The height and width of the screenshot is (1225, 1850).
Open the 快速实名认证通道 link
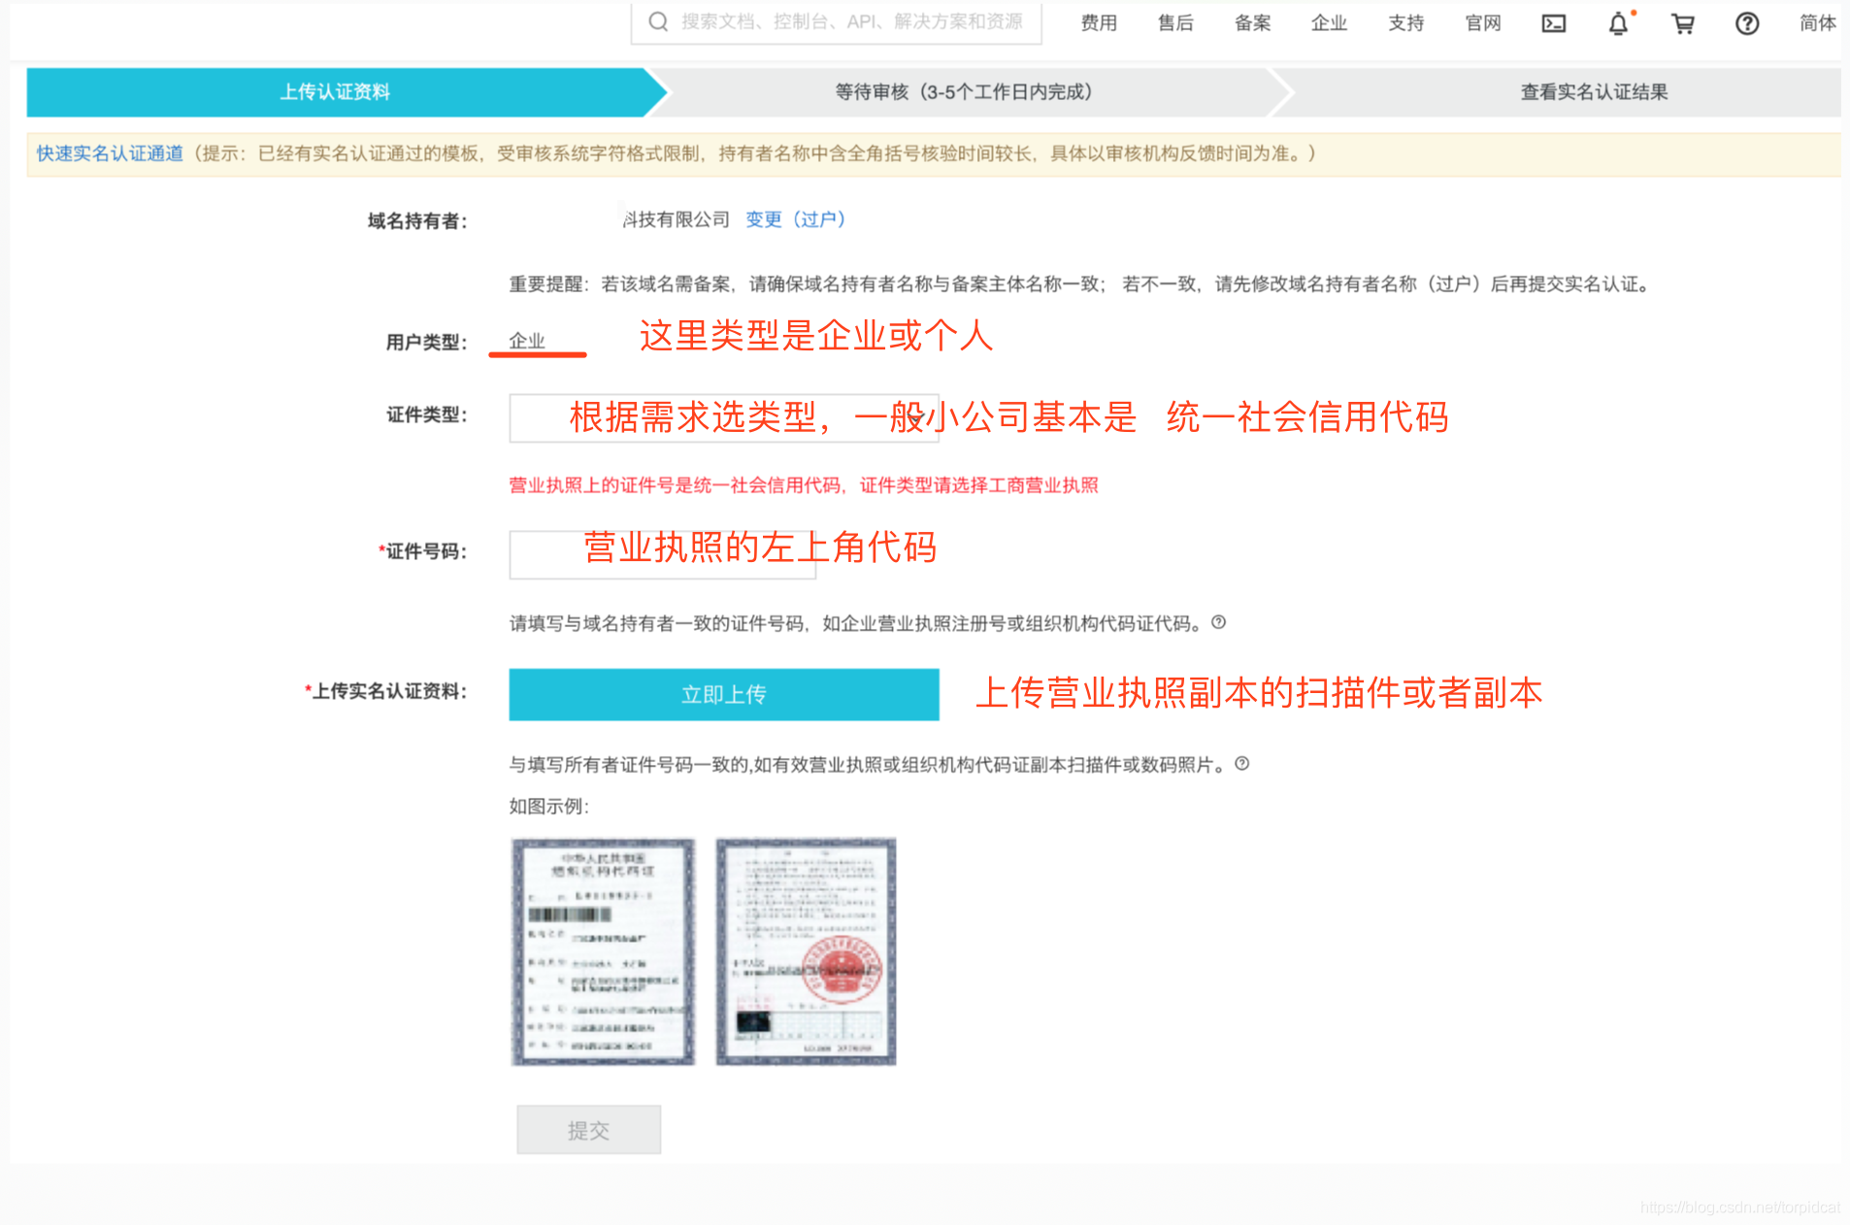click(x=109, y=153)
